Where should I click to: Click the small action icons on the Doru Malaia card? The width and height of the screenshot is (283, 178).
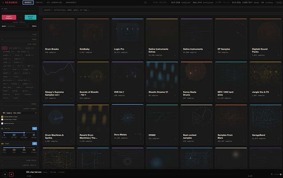click(138, 134)
